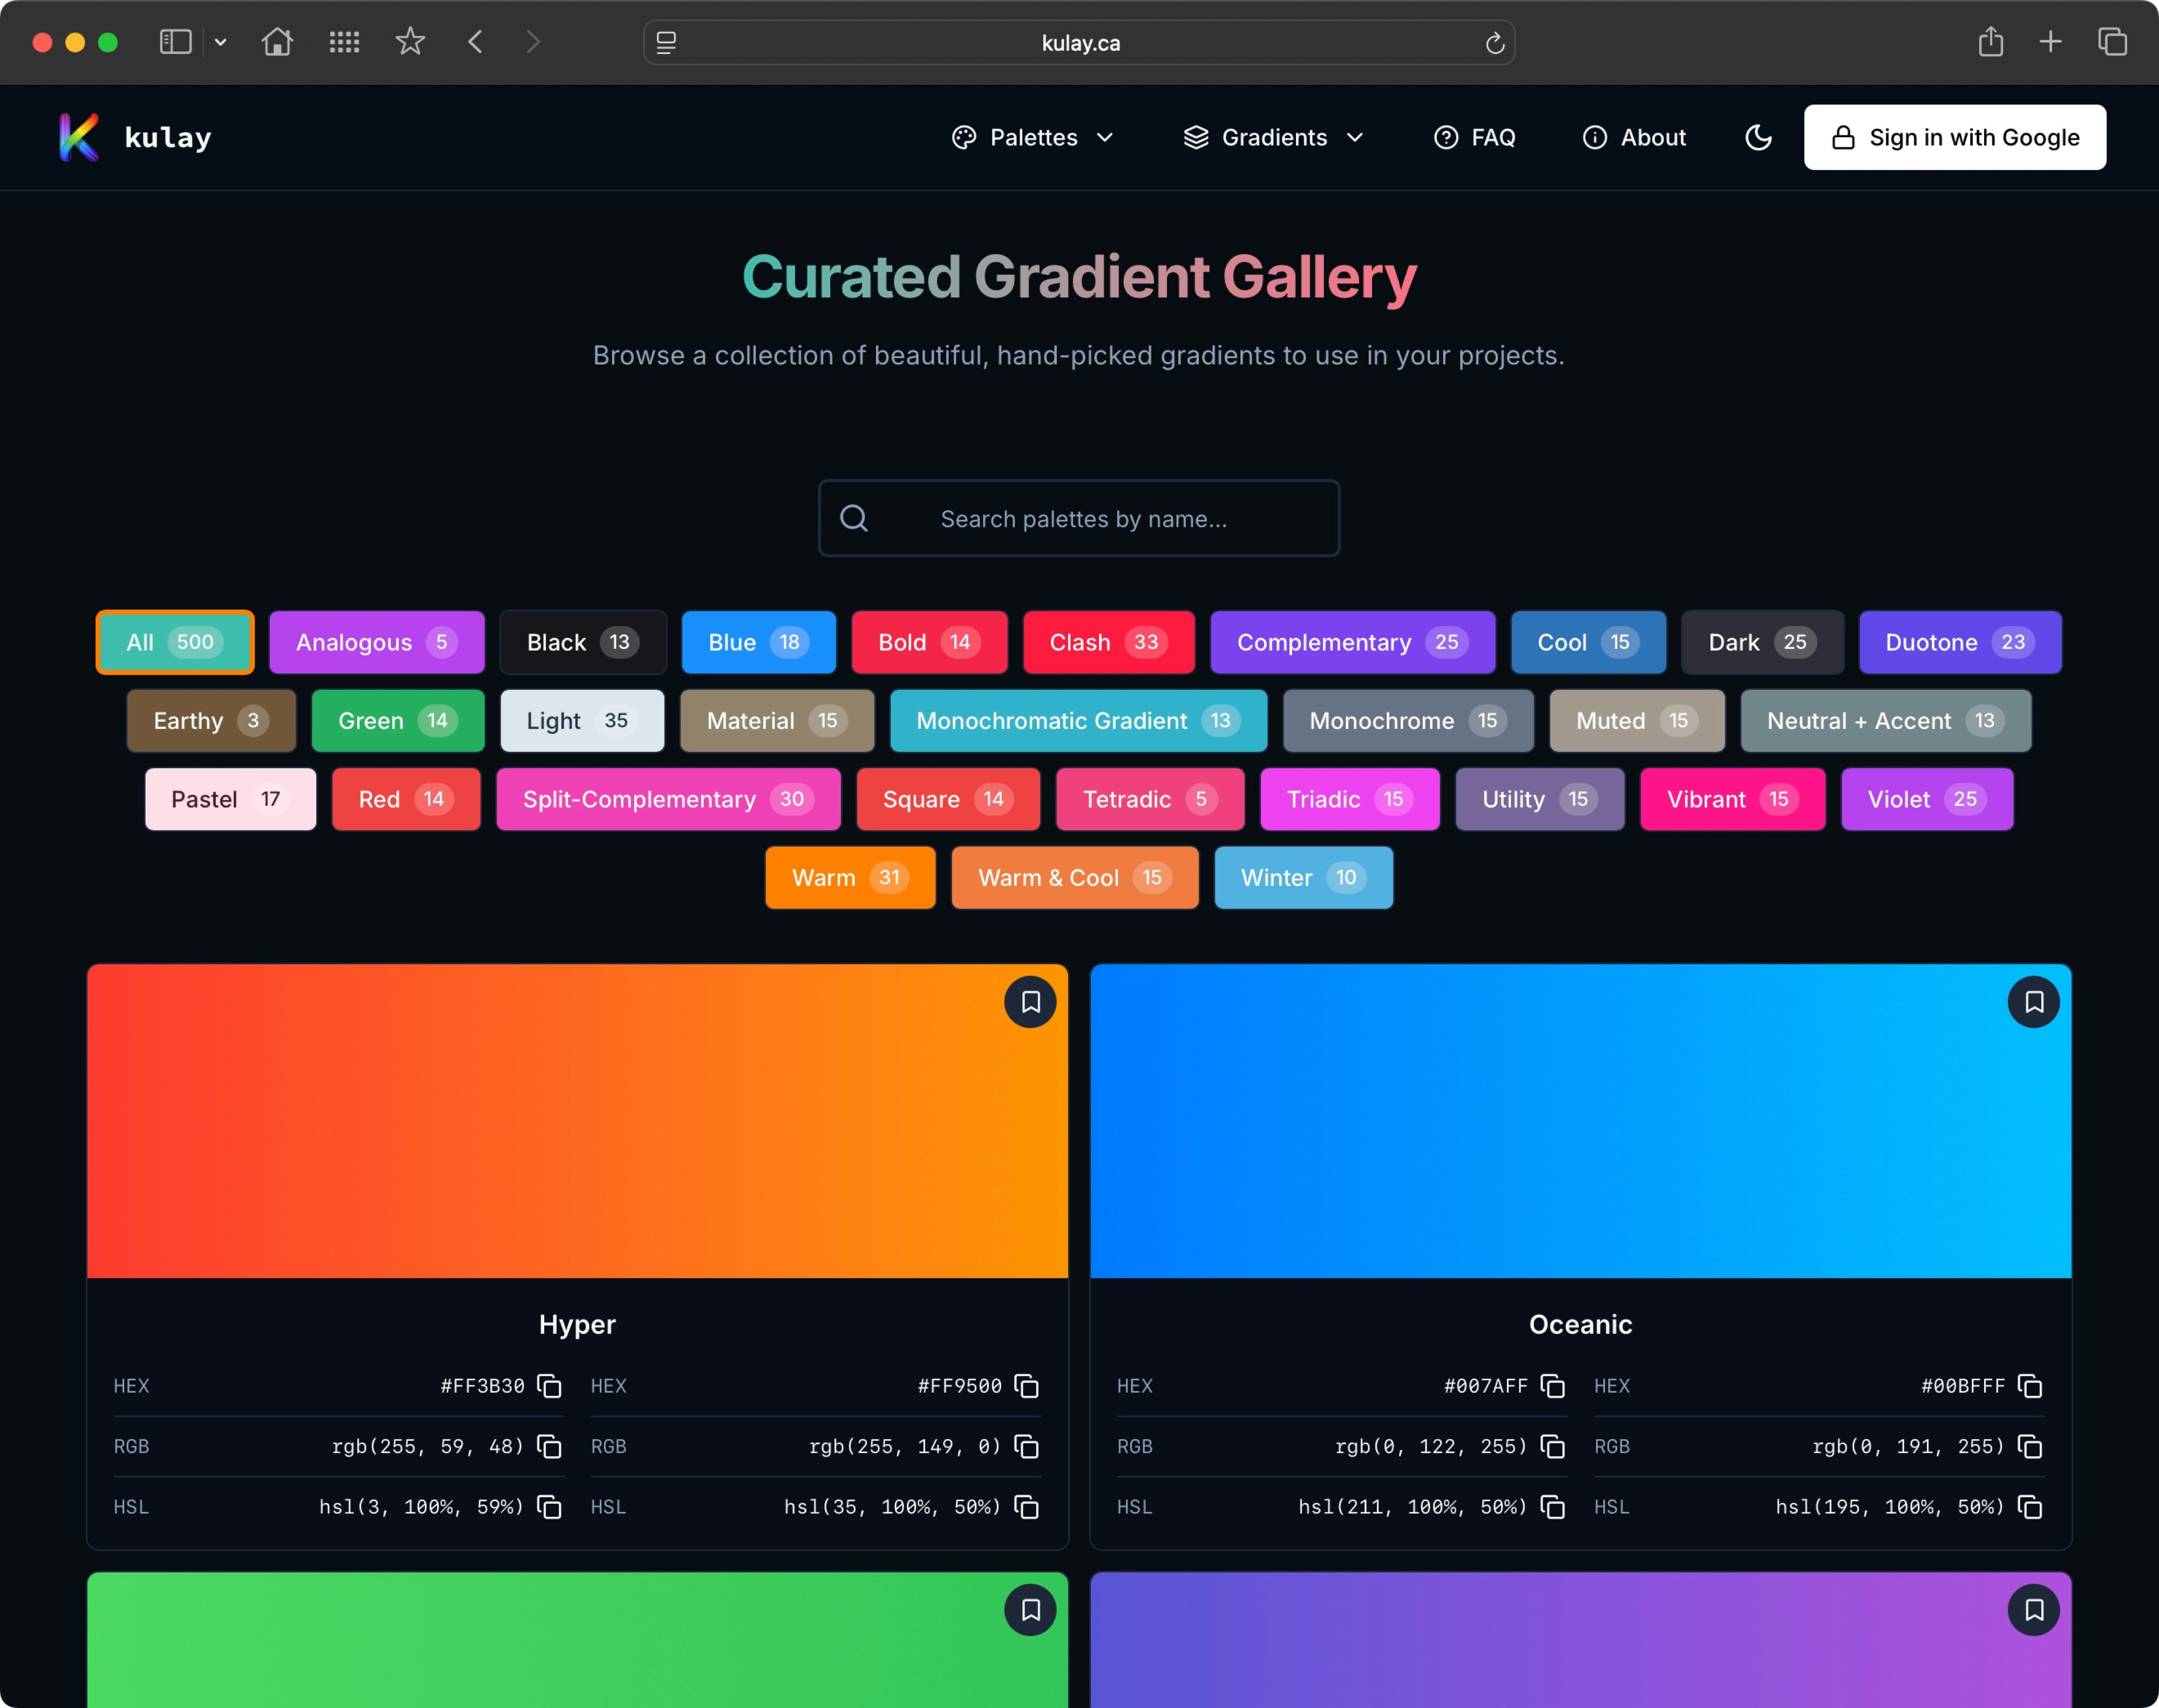Expand the Gradients dropdown menu
Image resolution: width=2159 pixels, height=1708 pixels.
click(1273, 137)
